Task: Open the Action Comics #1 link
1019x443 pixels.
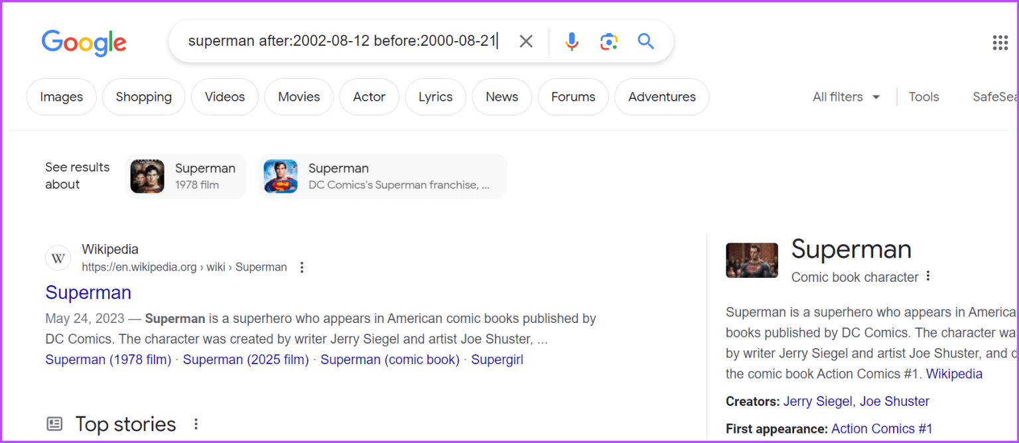Action: pyautogui.click(x=882, y=428)
